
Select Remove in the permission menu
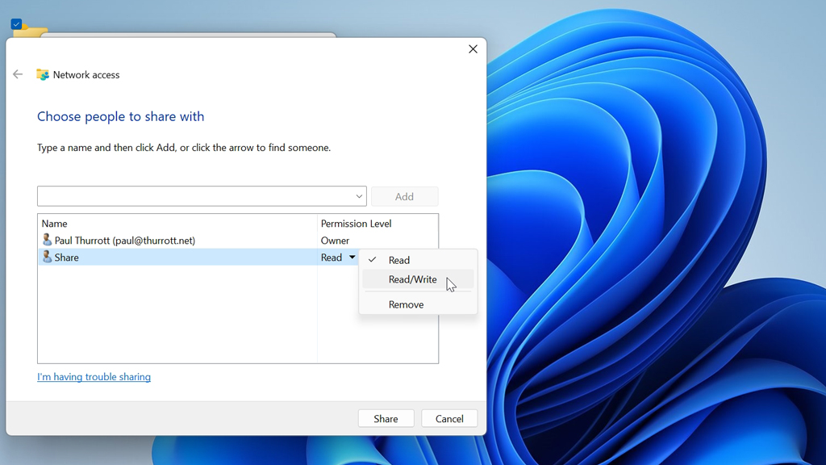pos(406,304)
